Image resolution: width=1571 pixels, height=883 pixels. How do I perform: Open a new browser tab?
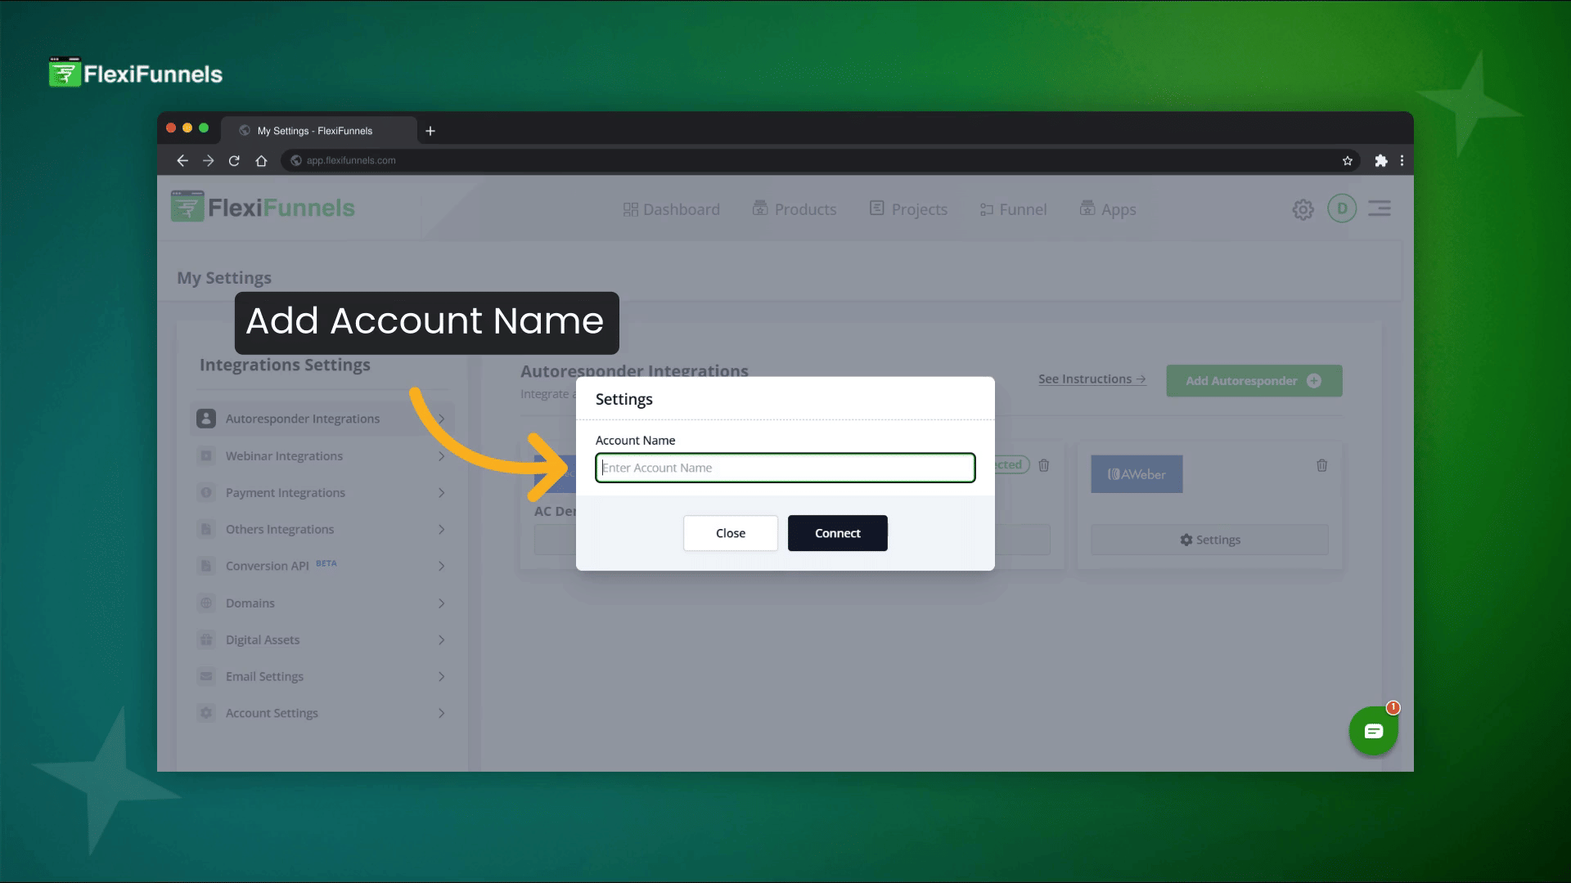[x=430, y=131]
